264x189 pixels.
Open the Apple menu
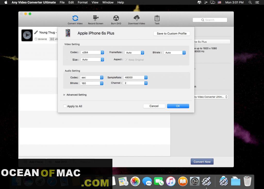tap(6, 2)
